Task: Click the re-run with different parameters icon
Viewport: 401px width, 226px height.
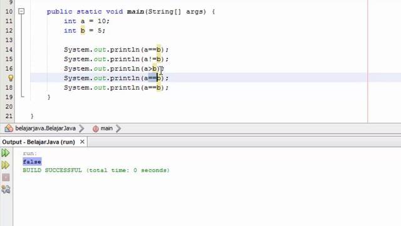Action: pyautogui.click(x=6, y=165)
